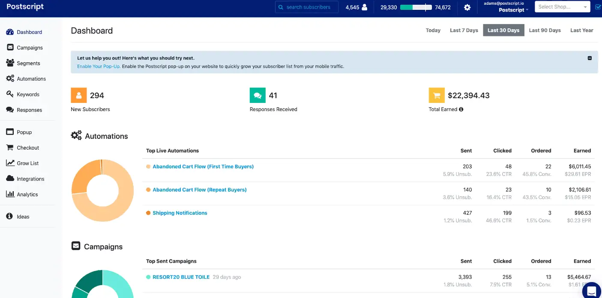Switch to the Last 90 Days tab
602x298 pixels.
click(545, 30)
